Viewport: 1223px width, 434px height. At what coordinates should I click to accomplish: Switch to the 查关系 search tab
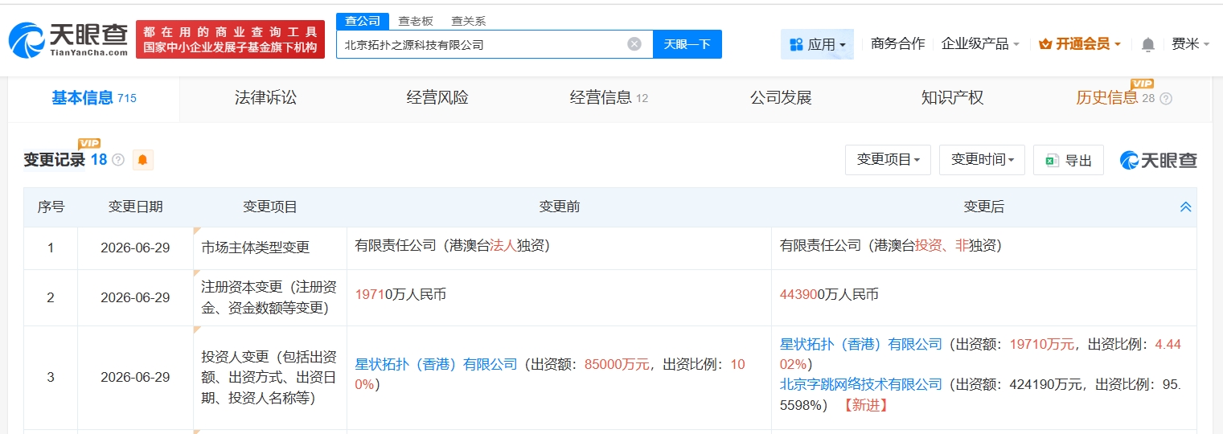[x=468, y=21]
